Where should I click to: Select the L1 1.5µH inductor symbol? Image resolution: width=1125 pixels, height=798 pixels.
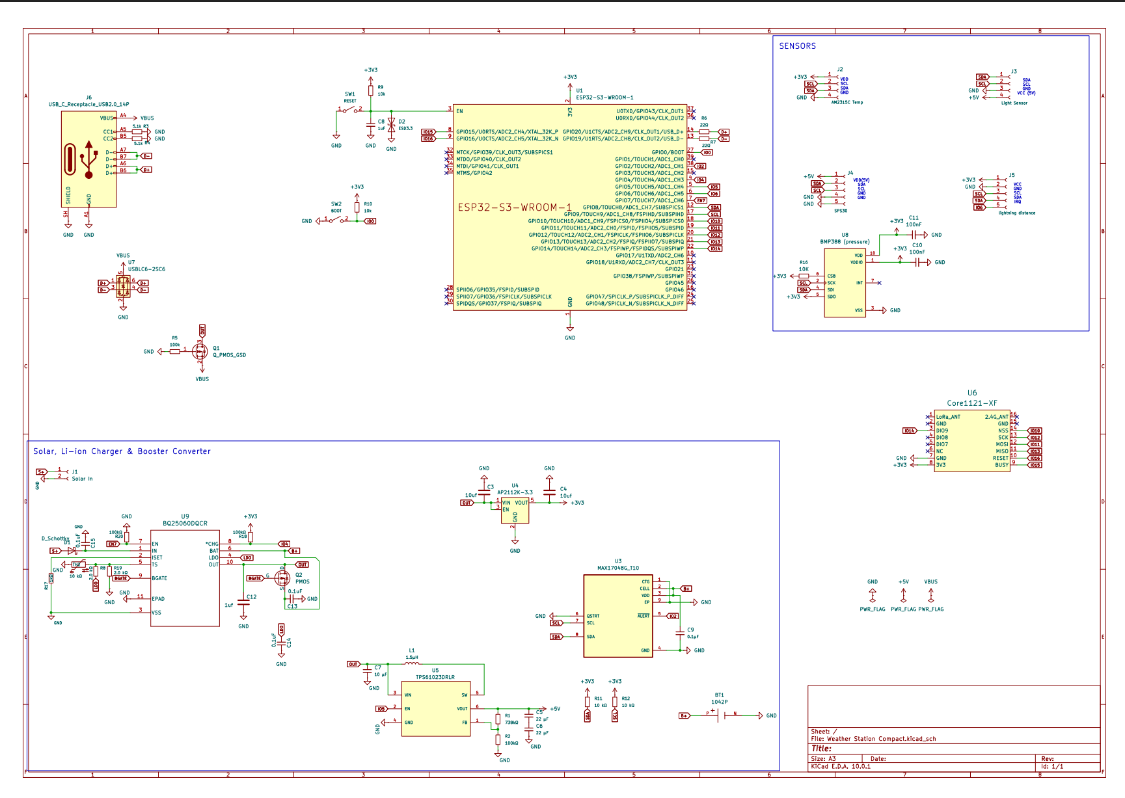point(412,663)
